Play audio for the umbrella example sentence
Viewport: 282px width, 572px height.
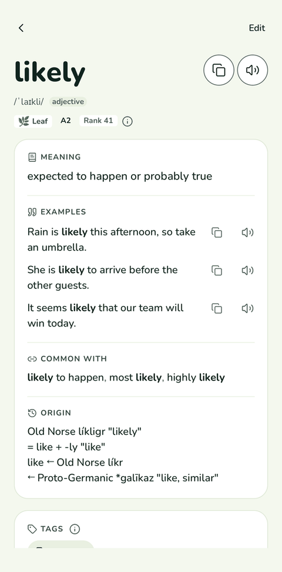pos(247,232)
